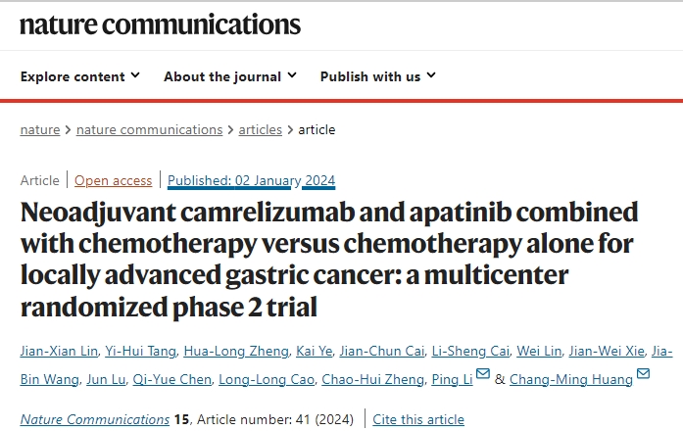The width and height of the screenshot is (683, 431).
Task: Navigate to the articles breadcrumb
Action: [260, 129]
